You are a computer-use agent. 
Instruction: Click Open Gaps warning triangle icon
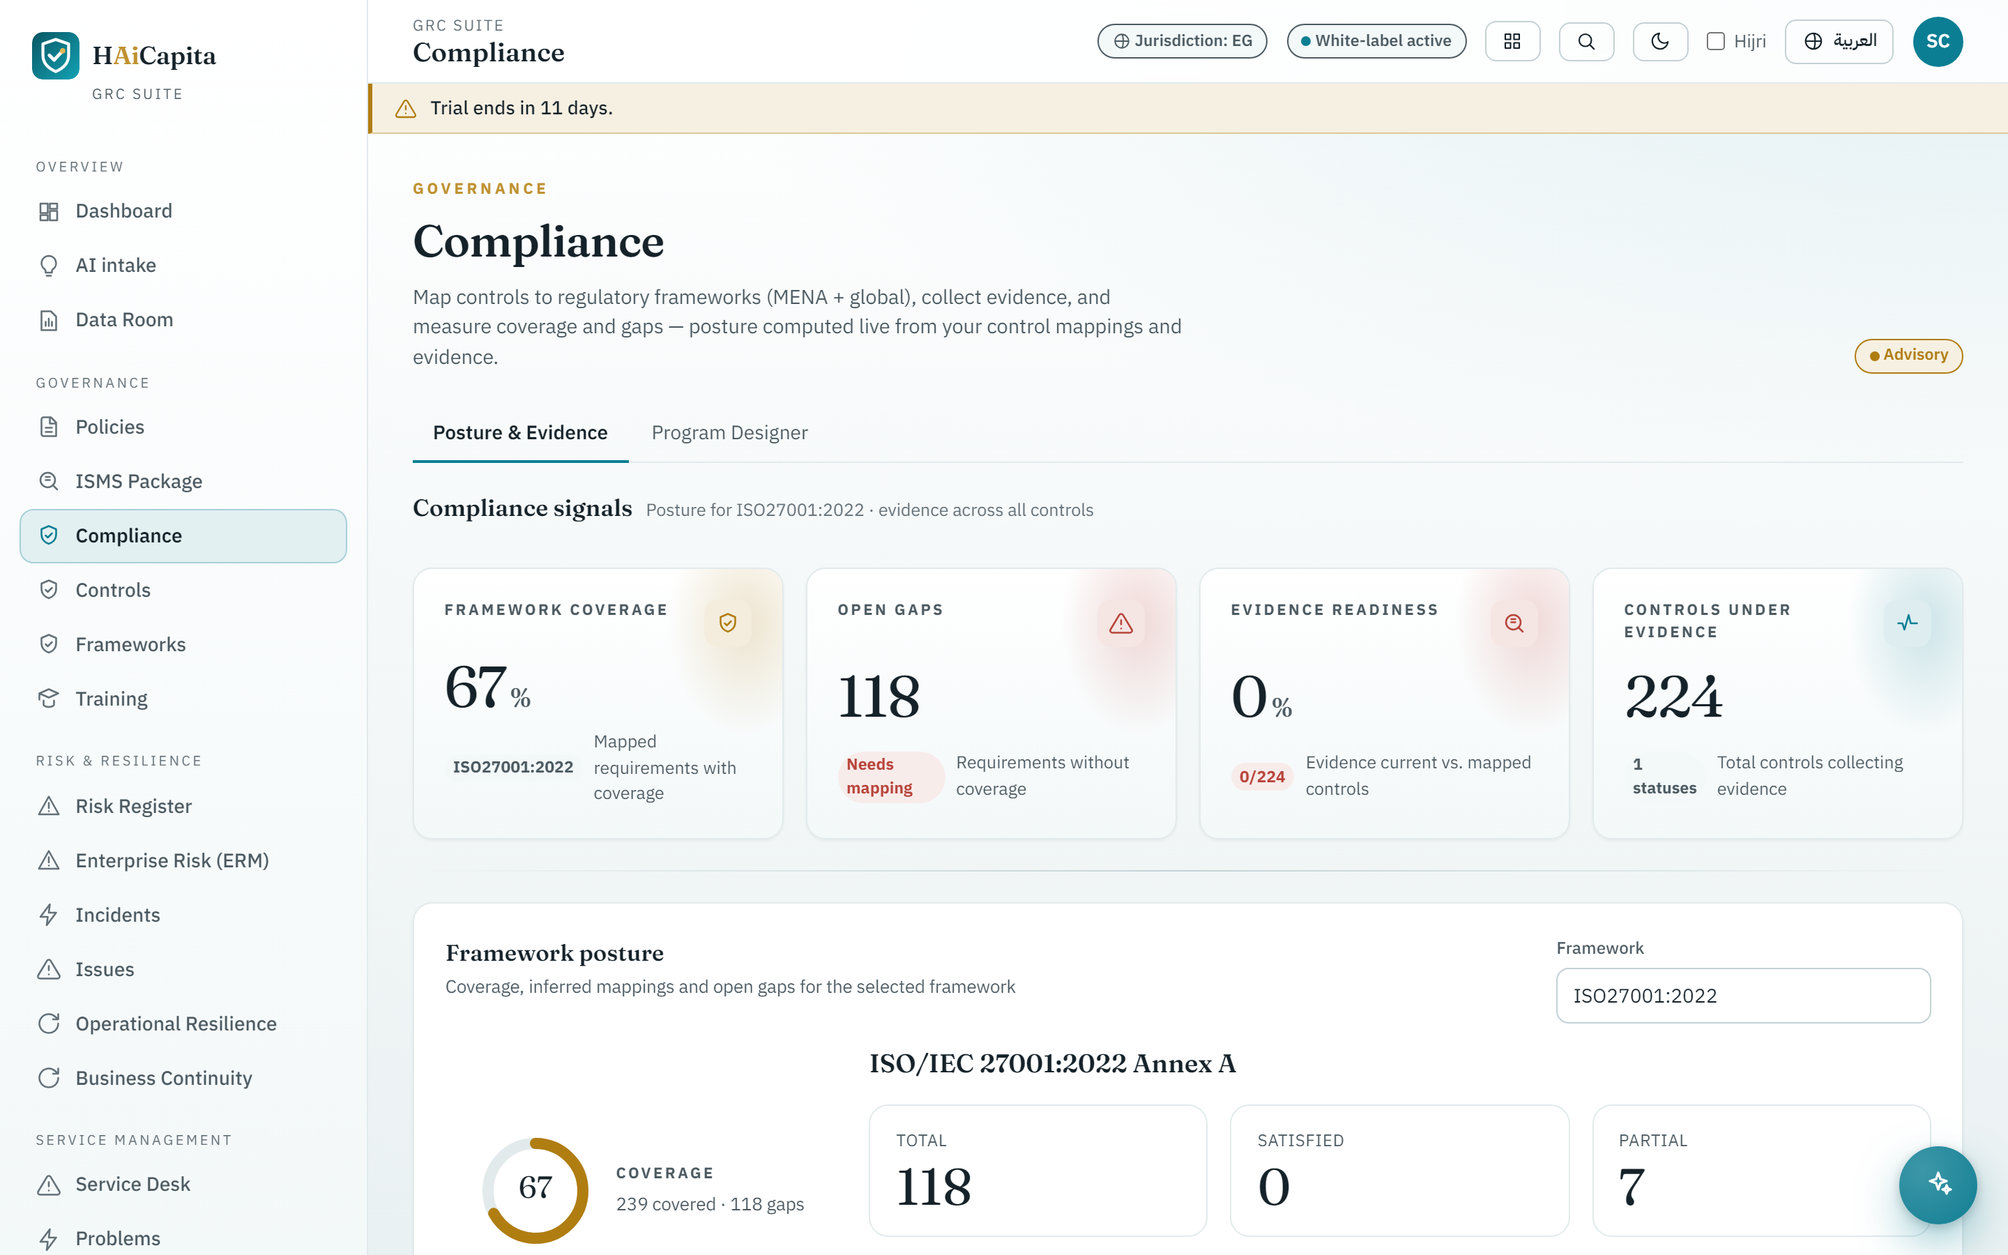tap(1121, 623)
